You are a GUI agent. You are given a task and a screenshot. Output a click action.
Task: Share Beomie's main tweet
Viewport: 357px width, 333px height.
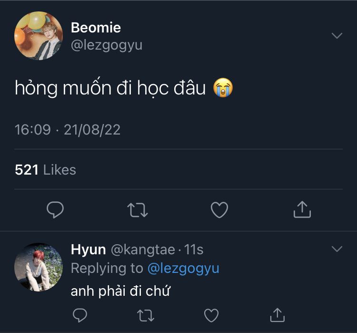coord(302,209)
